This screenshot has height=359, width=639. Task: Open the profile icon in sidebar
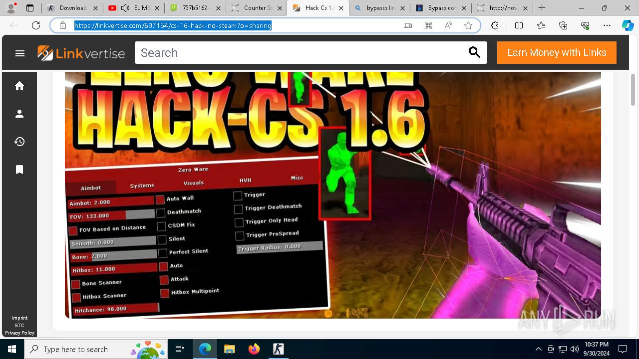point(19,114)
